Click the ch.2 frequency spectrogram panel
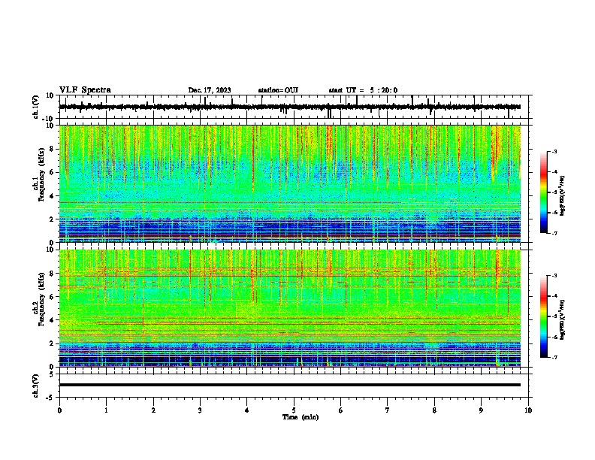 tap(290, 308)
